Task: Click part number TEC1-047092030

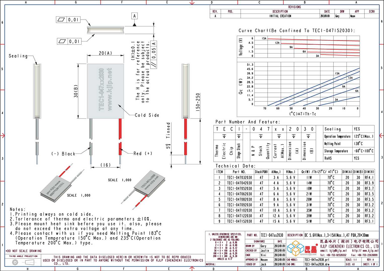Action: pyautogui.click(x=239, y=205)
